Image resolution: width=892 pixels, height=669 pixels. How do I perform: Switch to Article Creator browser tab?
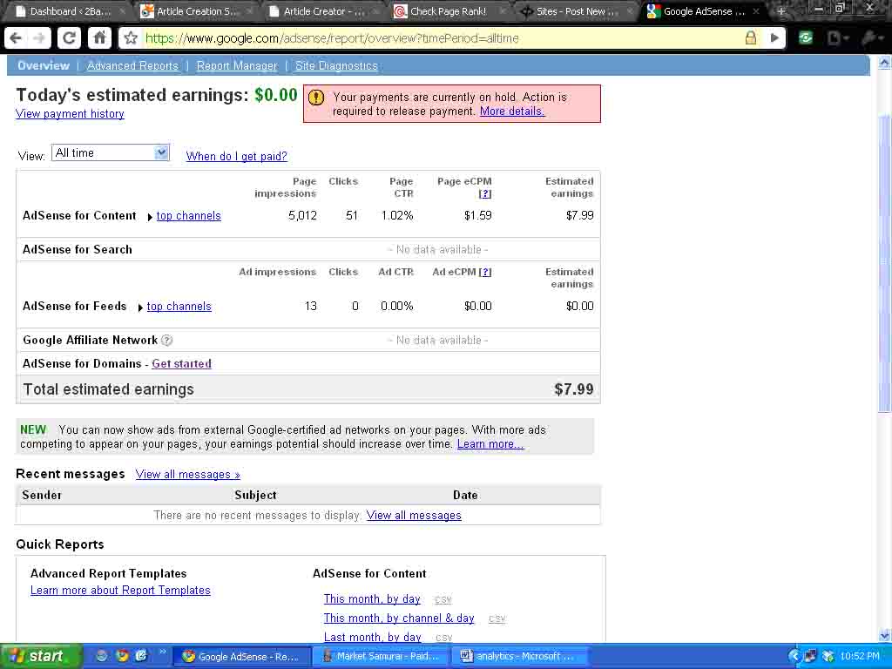click(x=324, y=10)
